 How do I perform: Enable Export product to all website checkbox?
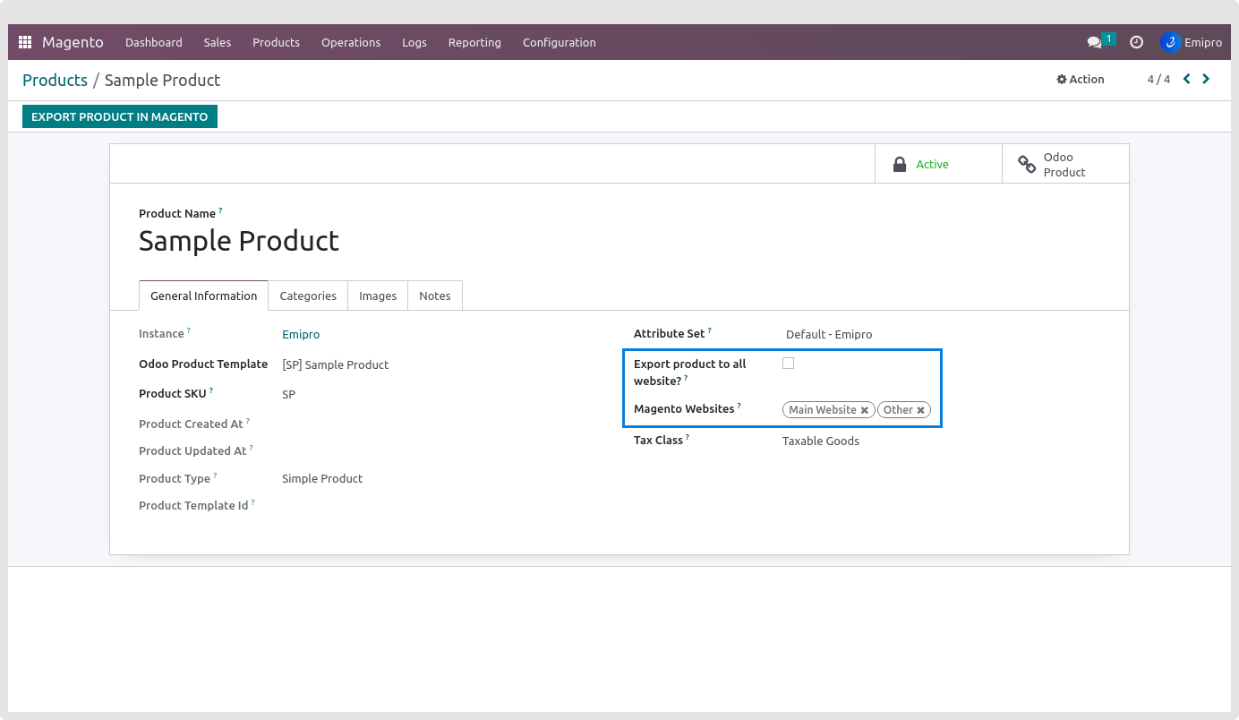(788, 364)
